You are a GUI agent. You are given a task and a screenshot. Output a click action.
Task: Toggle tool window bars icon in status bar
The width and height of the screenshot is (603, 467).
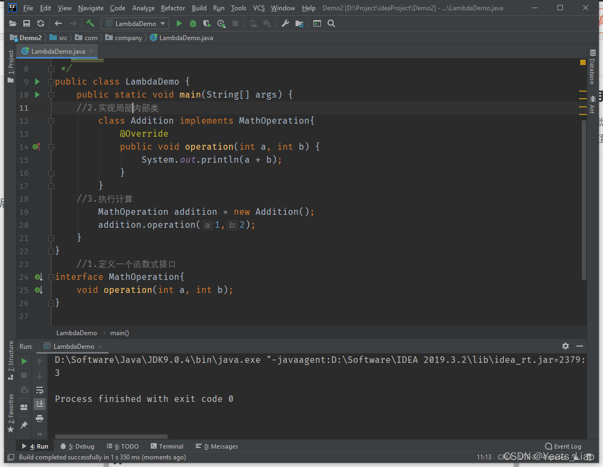(x=11, y=457)
